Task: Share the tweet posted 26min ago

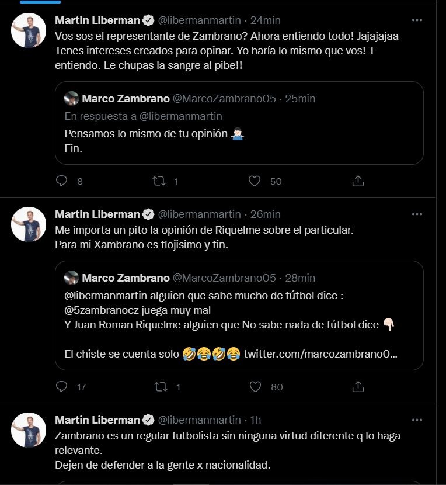Action: (x=358, y=387)
